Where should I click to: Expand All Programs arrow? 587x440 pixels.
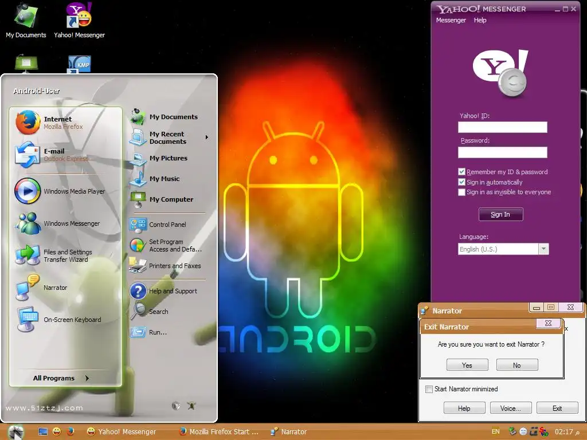(87, 378)
